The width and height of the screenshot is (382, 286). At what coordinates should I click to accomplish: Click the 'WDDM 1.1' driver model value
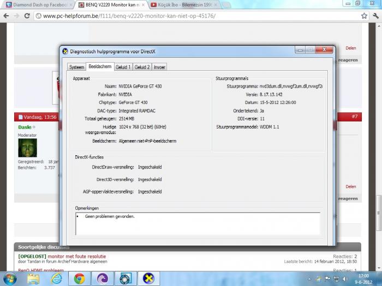coord(269,127)
